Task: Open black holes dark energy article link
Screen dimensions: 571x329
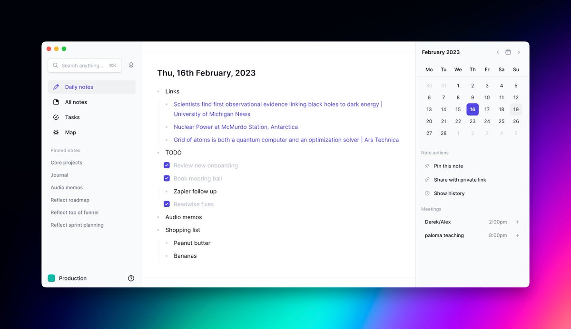Action: click(278, 109)
